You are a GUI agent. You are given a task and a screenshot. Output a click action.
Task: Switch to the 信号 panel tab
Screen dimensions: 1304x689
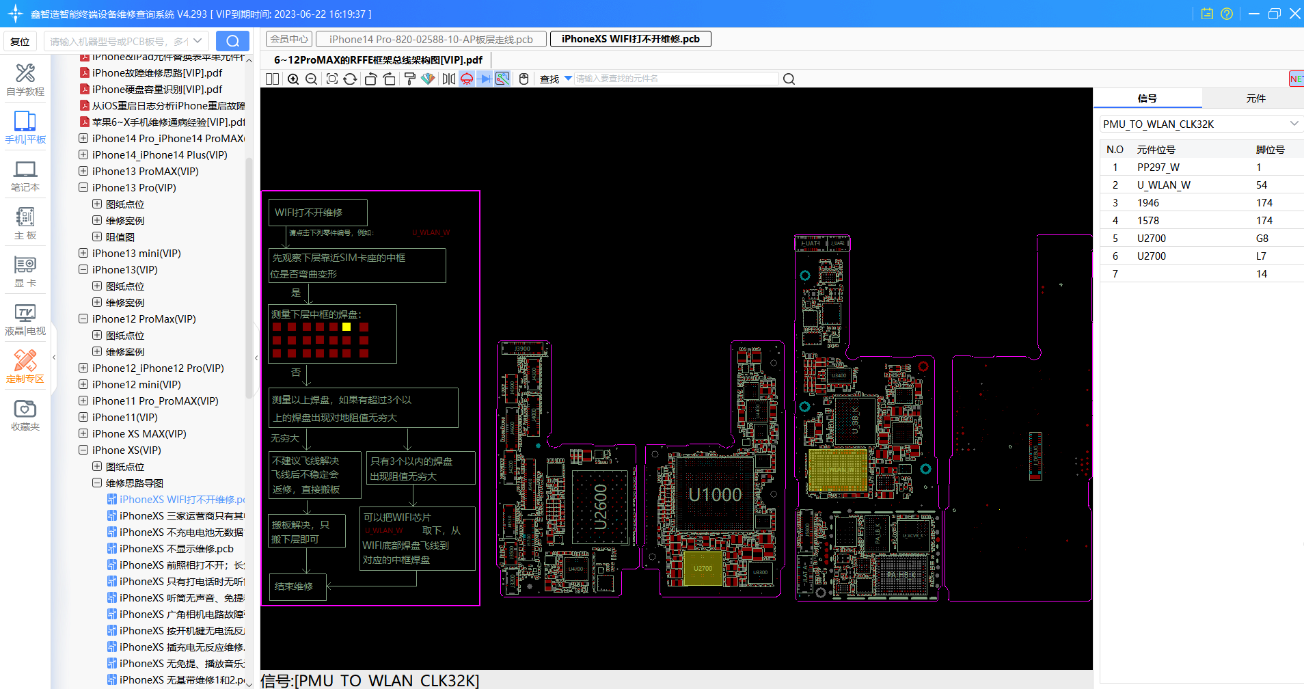[x=1147, y=98]
